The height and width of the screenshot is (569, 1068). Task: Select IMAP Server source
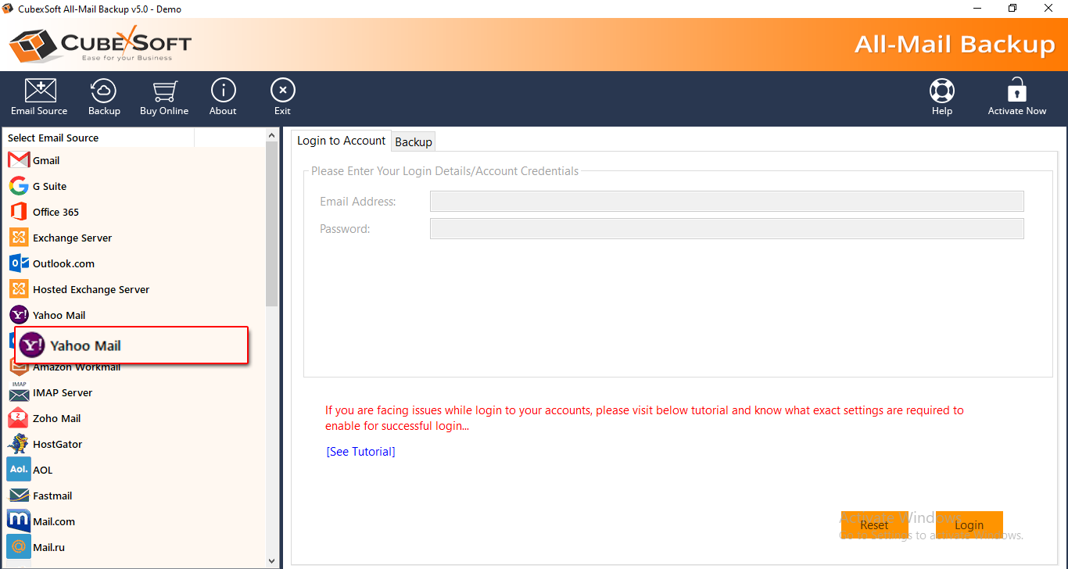(x=62, y=392)
